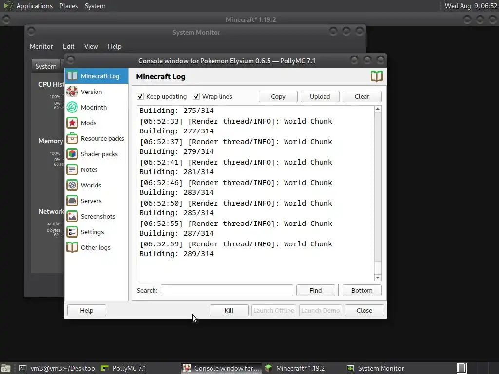This screenshot has width=499, height=374.
Task: Jump to Bottom of the log
Action: pyautogui.click(x=362, y=290)
